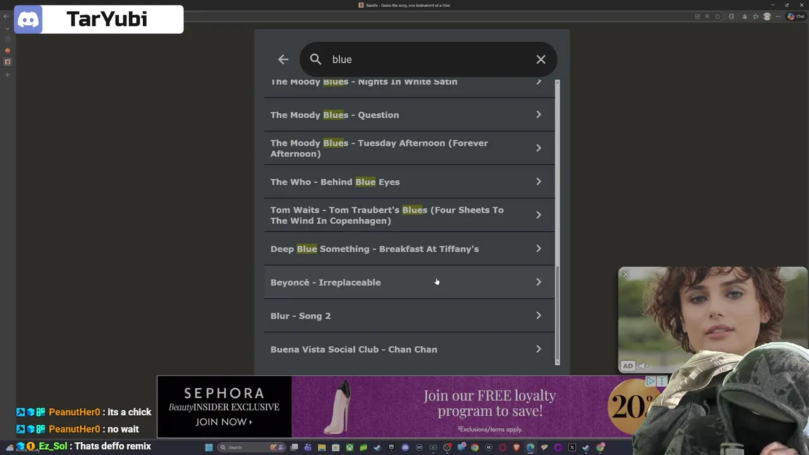Image resolution: width=809 pixels, height=455 pixels.
Task: Close the video ad overlay
Action: [x=626, y=274]
